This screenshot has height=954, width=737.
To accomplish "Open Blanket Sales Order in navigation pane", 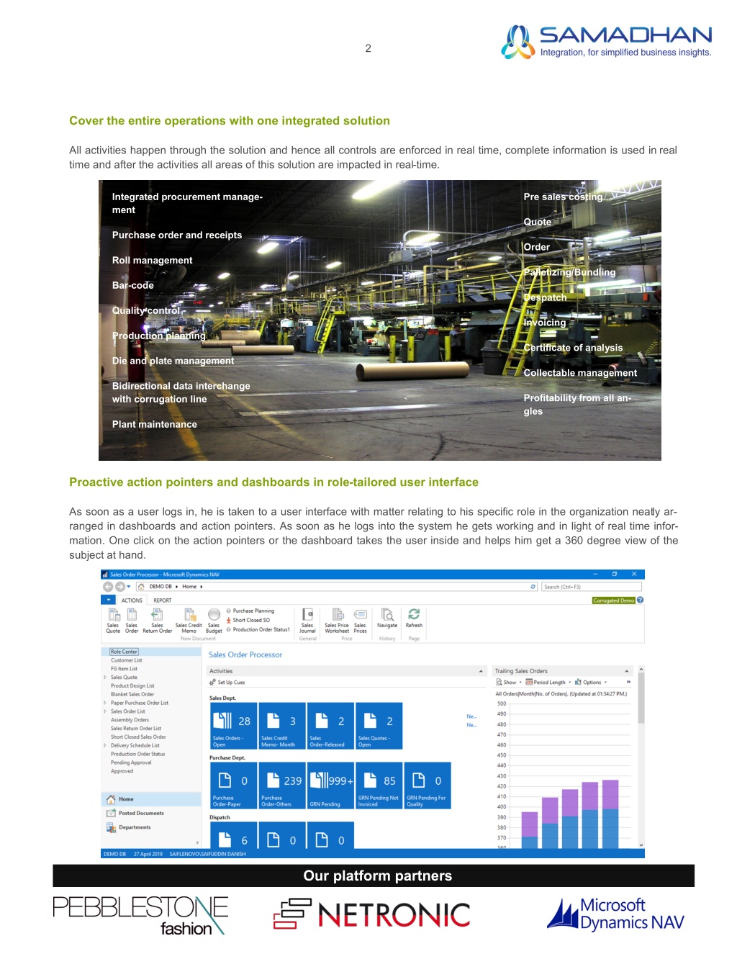I will click(132, 695).
